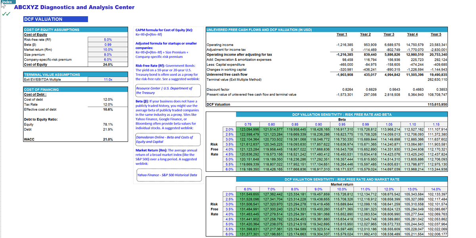Click the Year 1 column header
This screenshot has height=238, width=476.
tap(342, 35)
